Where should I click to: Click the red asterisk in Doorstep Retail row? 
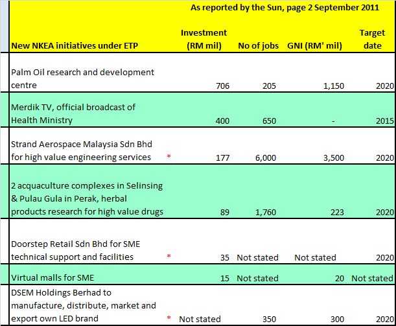click(x=169, y=256)
